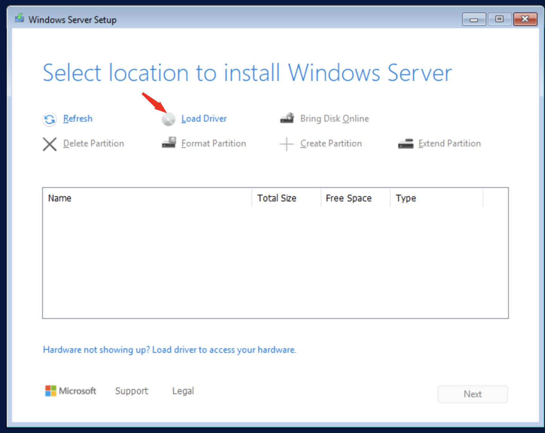Select the Refresh text link

[78, 119]
